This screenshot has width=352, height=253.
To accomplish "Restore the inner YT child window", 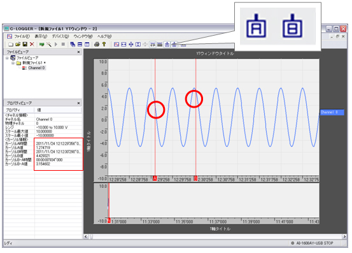I will [x=337, y=36].
